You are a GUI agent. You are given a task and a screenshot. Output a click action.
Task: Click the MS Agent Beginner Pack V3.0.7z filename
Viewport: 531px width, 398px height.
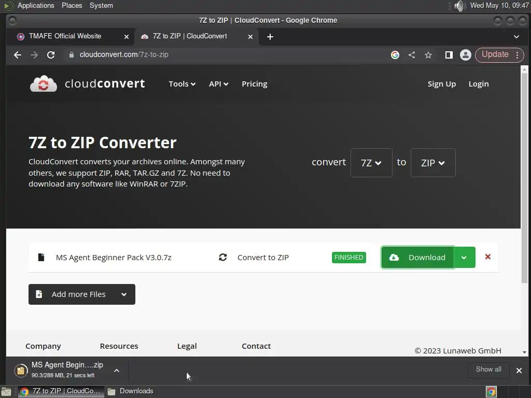(114, 258)
